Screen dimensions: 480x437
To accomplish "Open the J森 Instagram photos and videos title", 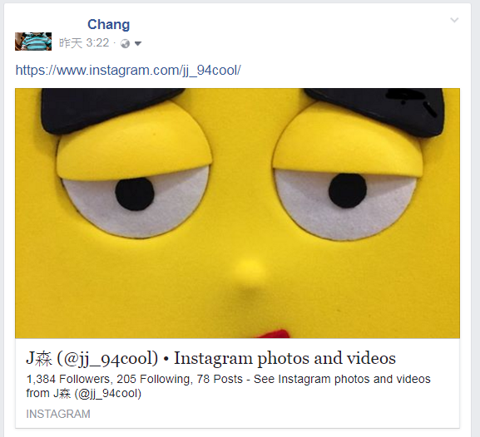I will [211, 358].
